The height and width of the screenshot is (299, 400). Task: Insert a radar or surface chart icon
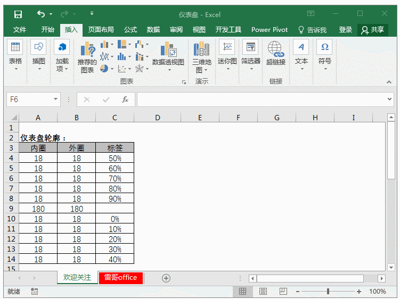point(140,69)
